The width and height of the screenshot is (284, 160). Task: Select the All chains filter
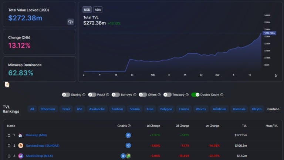pos(32,109)
